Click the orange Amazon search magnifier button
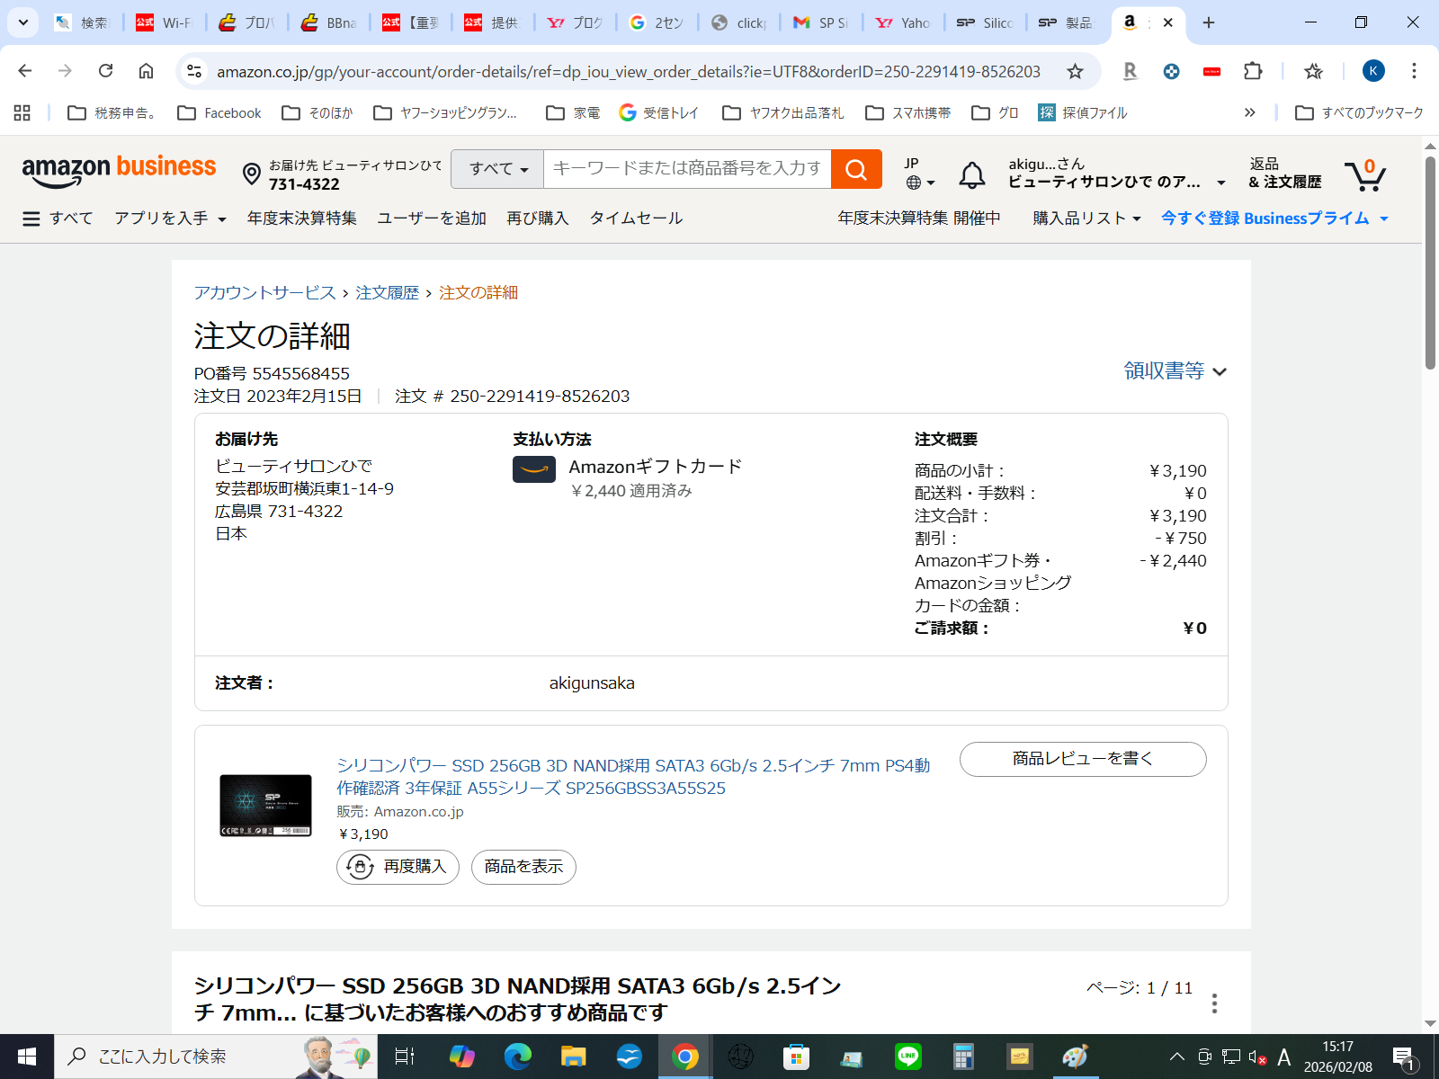The image size is (1439, 1079). pos(856,169)
